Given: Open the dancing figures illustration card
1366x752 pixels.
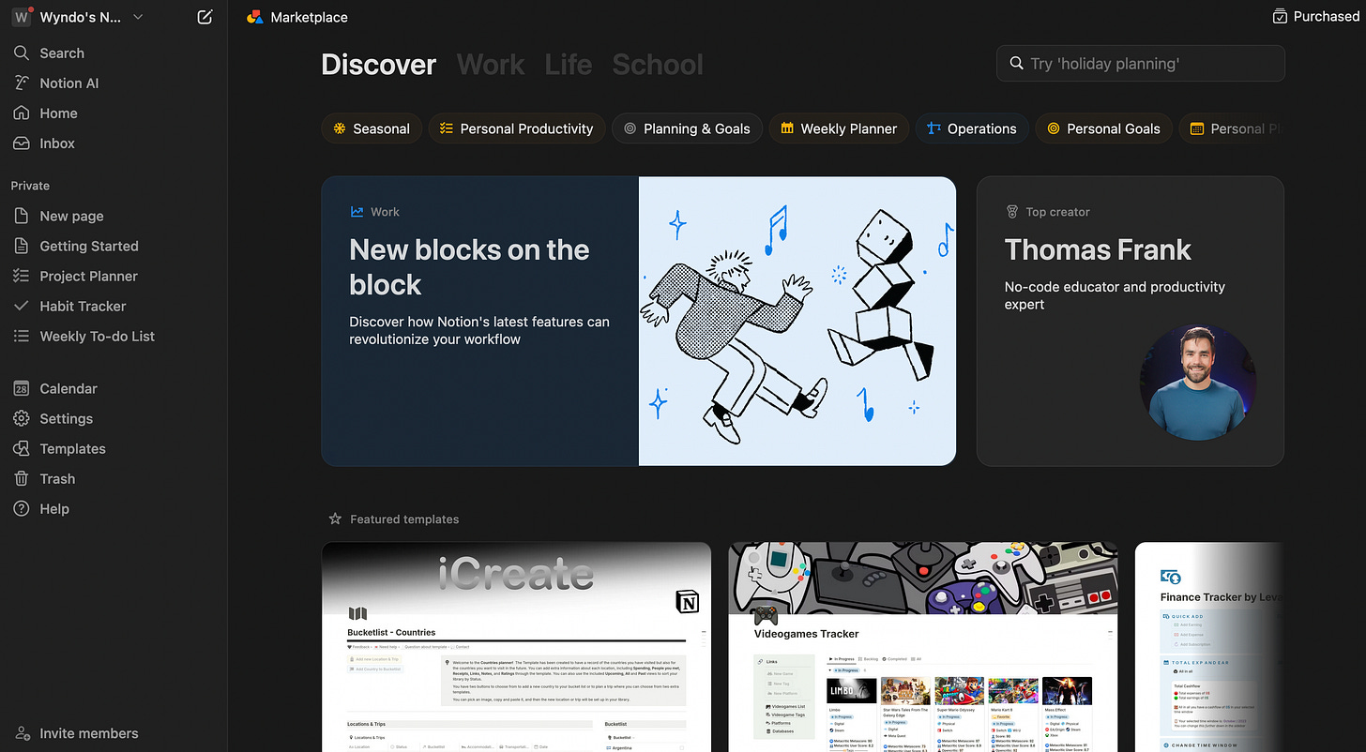Looking at the screenshot, I should (x=797, y=322).
